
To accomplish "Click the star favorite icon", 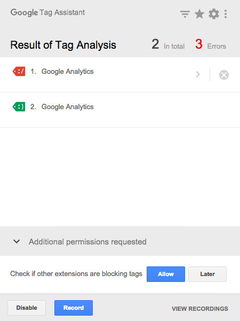I will (199, 14).
